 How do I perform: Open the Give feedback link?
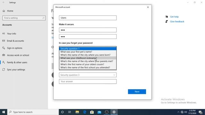(x=177, y=21)
